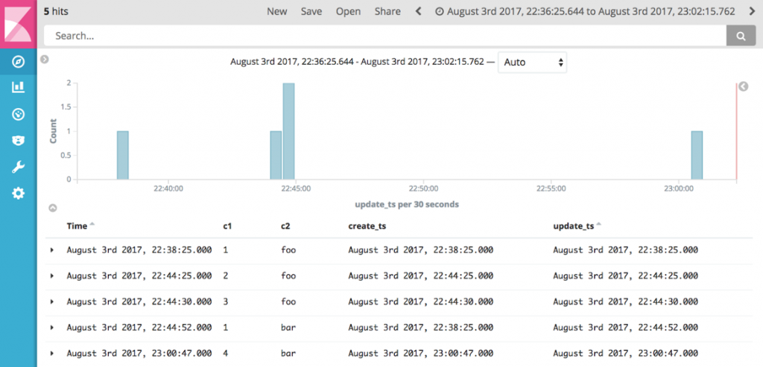The image size is (763, 367).
Task: Open the Dashboard gauge icon
Action: point(18,114)
